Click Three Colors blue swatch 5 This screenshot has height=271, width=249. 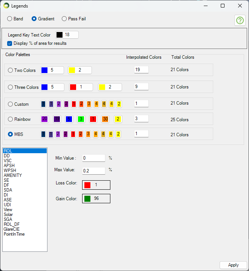pyautogui.click(x=53, y=87)
